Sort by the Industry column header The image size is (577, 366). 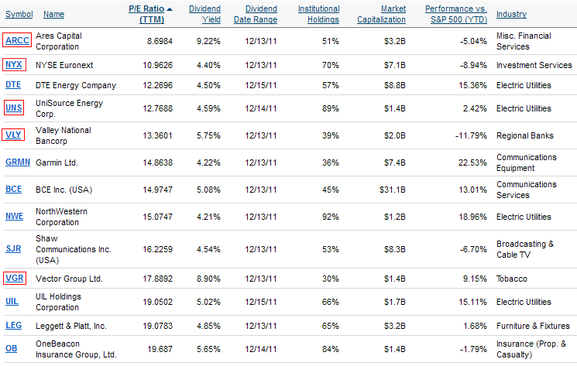[x=511, y=15]
